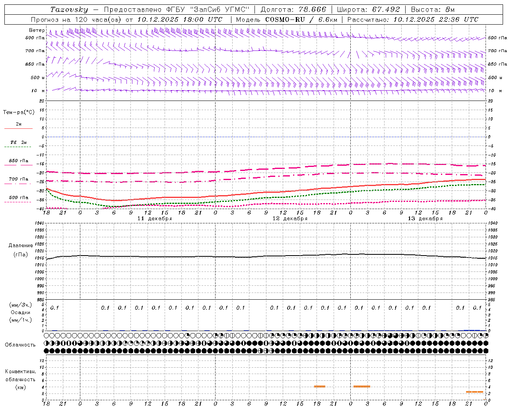Click "Прогноз на 120 часа(ов)" text
The image size is (509, 407).
click(76, 19)
